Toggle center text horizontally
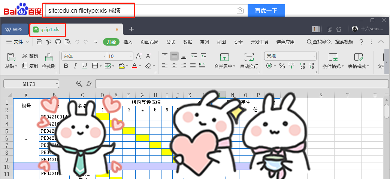The width and height of the screenshot is (390, 179). (x=174, y=65)
